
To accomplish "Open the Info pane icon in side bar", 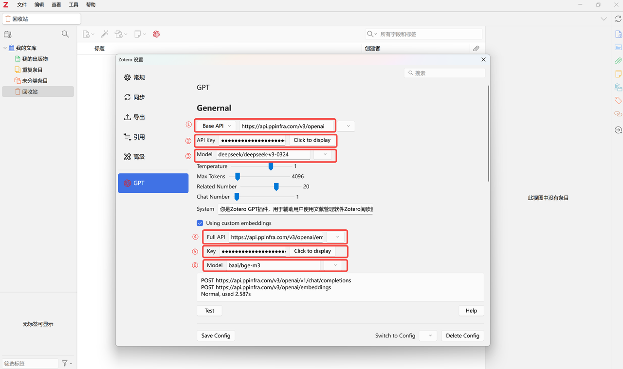I will click(618, 34).
